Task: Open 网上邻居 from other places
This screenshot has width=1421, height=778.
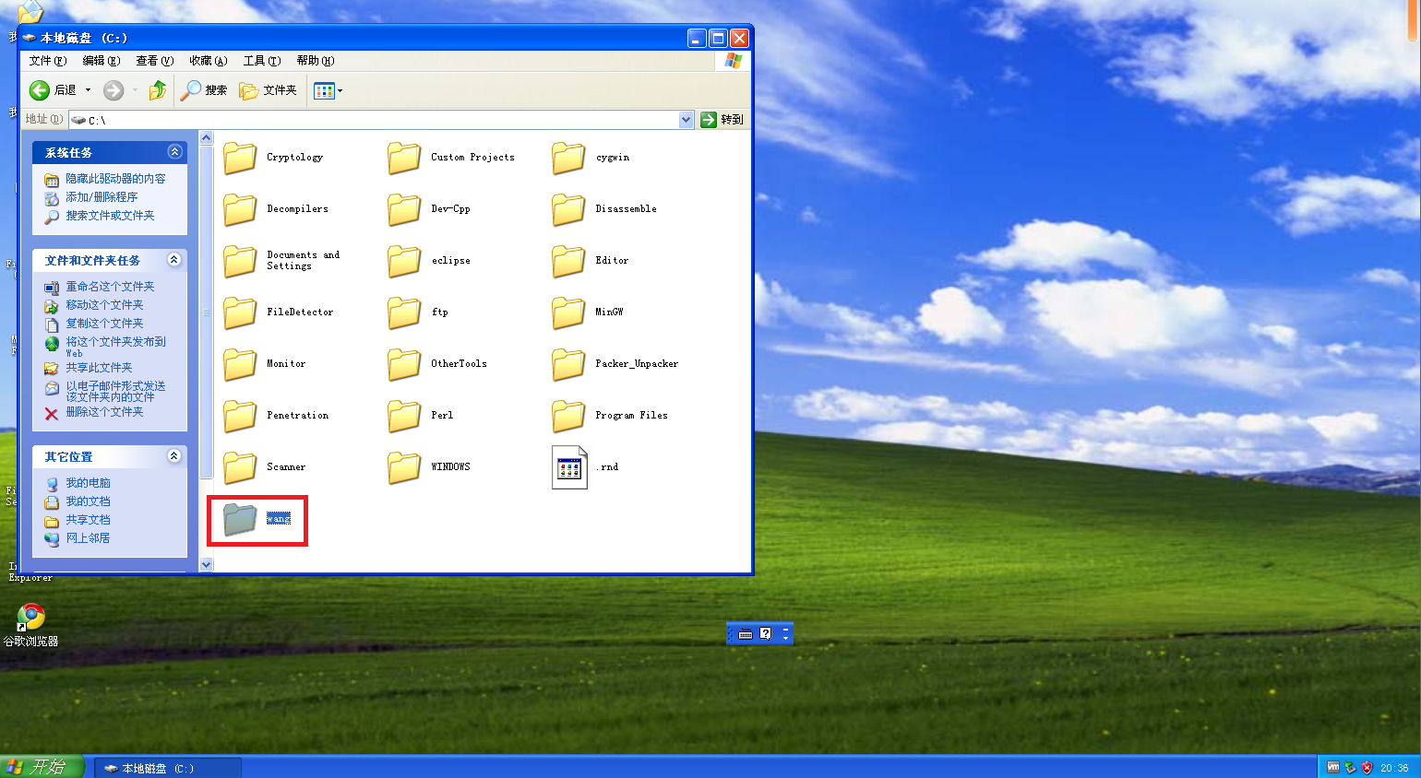Action: click(x=88, y=538)
